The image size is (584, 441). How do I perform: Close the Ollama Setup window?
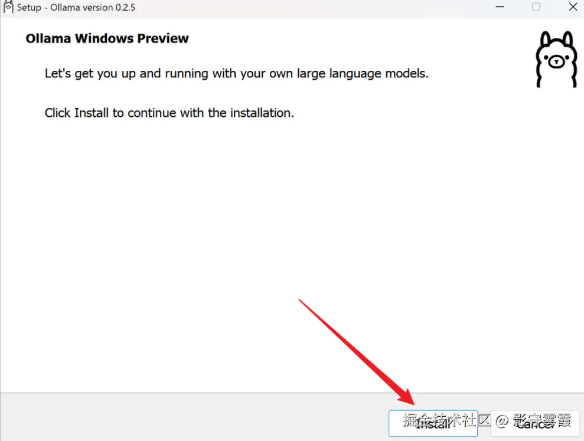point(573,6)
